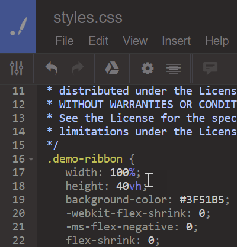Collapse the .demo-ribbon block fold arrow
The image size is (237, 247).
[x=31, y=159]
